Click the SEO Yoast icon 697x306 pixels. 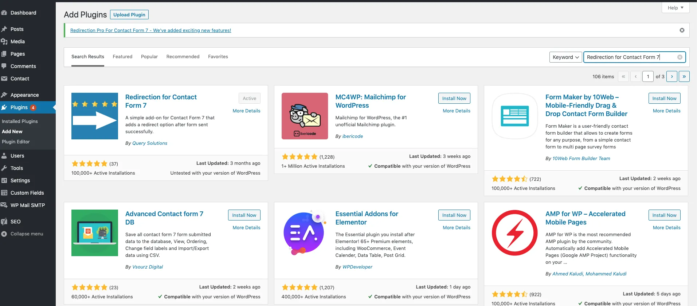point(4,222)
